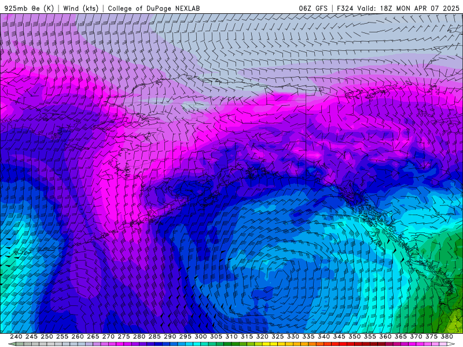Image resolution: width=463 pixels, height=347 pixels.
Task: Click the right arrow end of the color bar
Action: coord(451,344)
